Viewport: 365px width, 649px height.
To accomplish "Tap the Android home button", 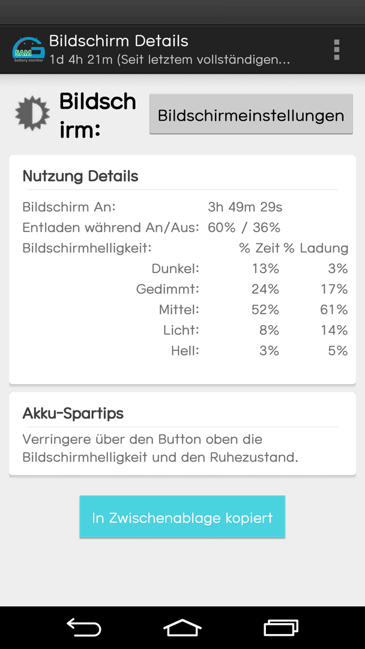I will [182, 627].
